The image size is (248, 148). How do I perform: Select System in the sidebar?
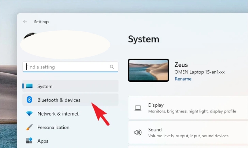click(x=70, y=86)
